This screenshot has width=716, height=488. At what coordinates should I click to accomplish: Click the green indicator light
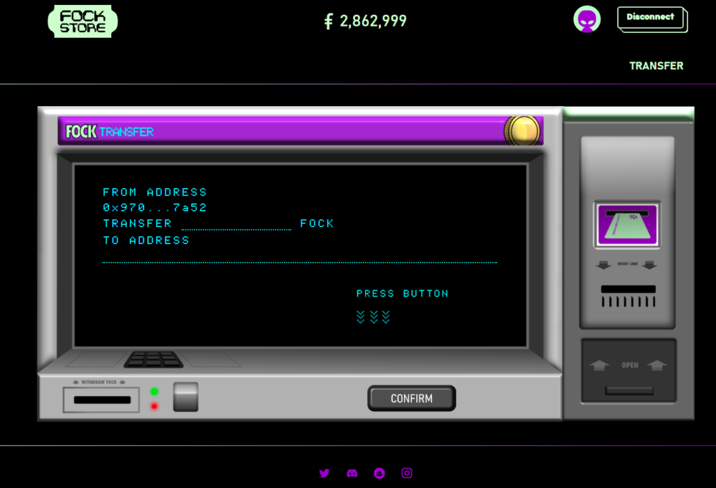[154, 392]
